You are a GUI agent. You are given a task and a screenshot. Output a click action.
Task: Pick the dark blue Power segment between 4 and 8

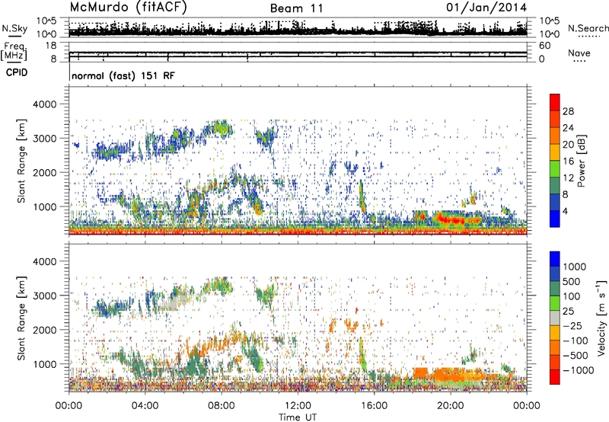[x=555, y=203]
